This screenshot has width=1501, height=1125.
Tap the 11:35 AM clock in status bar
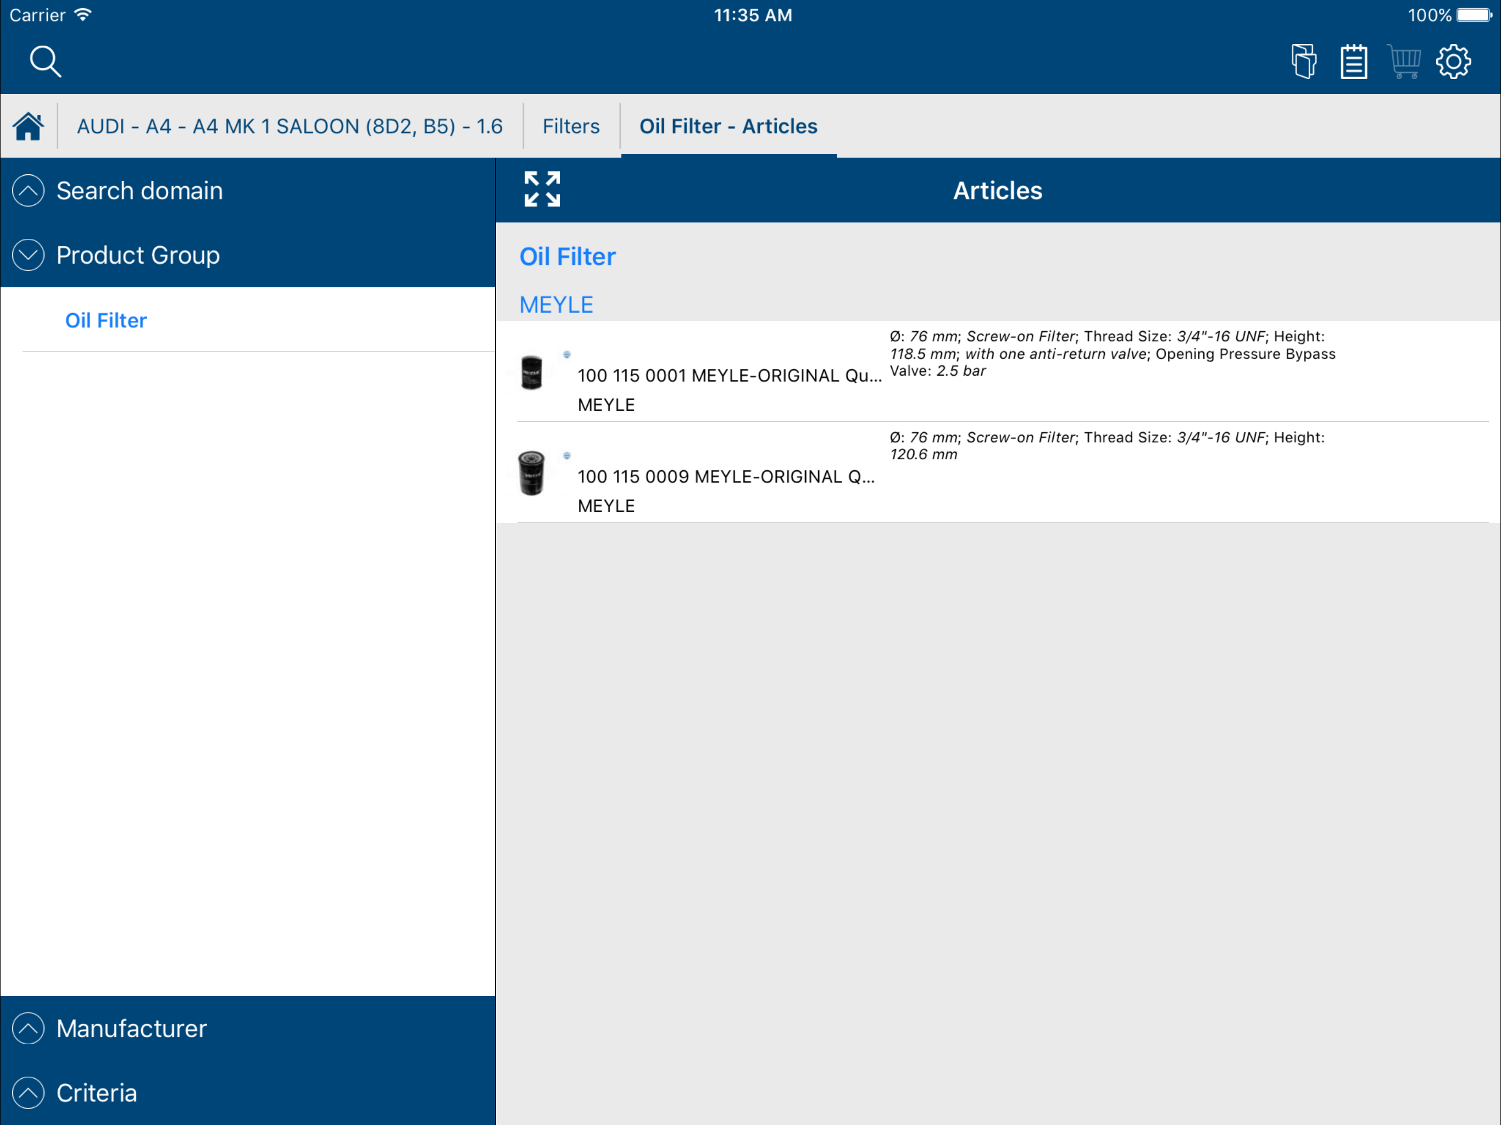click(753, 15)
